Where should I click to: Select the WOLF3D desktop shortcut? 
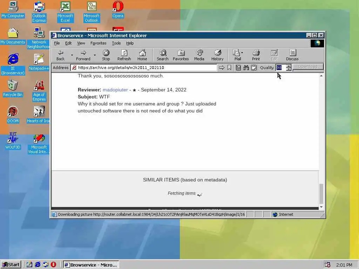click(13, 141)
